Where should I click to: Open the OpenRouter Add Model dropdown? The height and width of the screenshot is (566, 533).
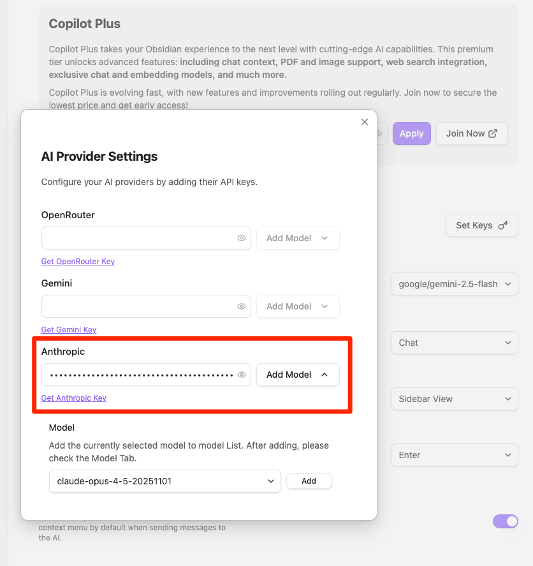[298, 238]
